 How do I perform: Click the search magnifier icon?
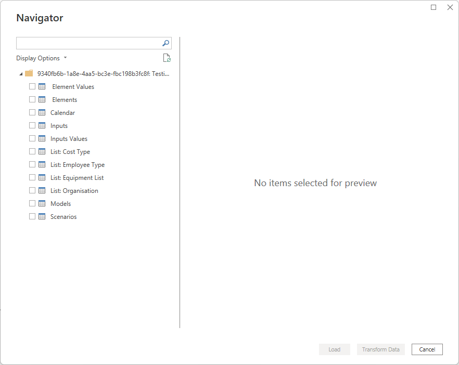pos(165,43)
